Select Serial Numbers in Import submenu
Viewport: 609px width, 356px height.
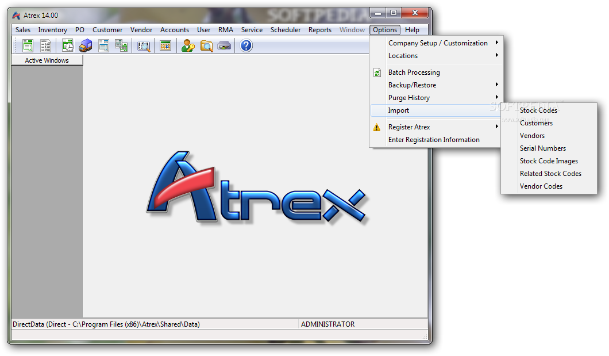pyautogui.click(x=549, y=148)
